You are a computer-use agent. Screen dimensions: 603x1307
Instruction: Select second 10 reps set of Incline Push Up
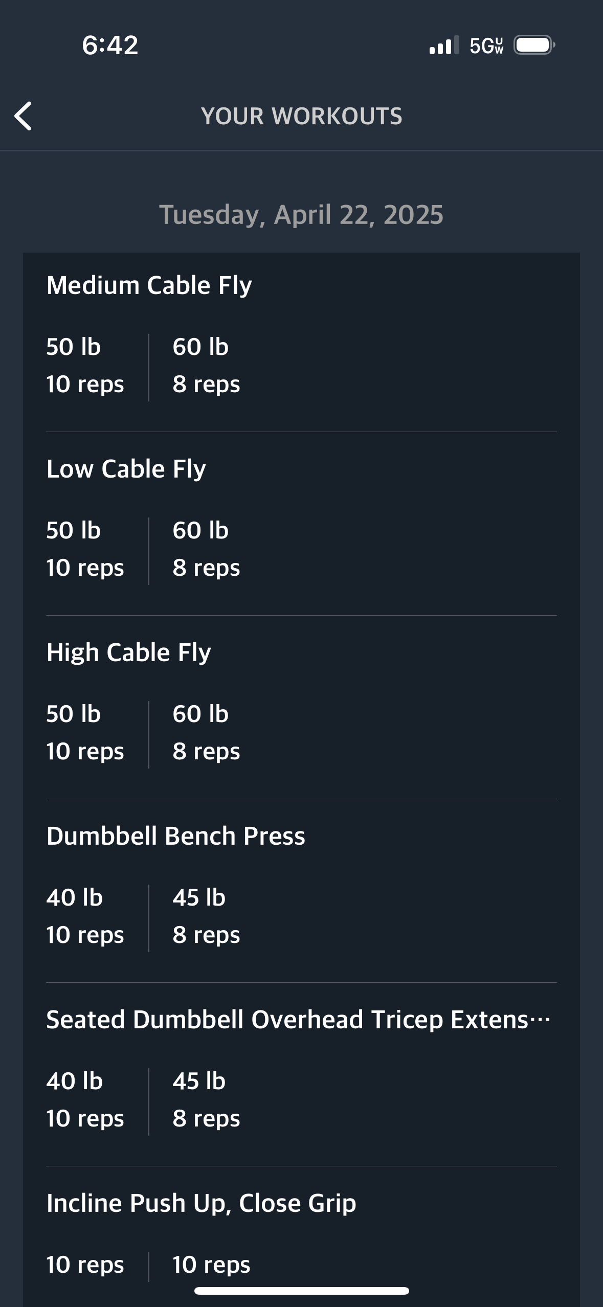212,1265
